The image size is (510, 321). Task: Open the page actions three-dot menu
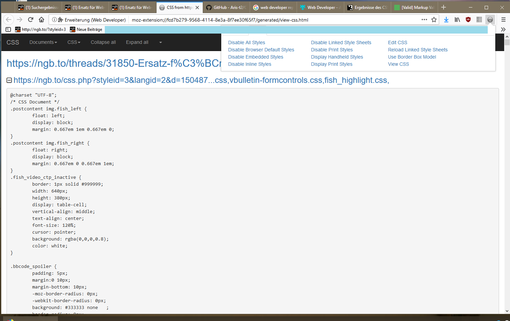[x=424, y=20]
